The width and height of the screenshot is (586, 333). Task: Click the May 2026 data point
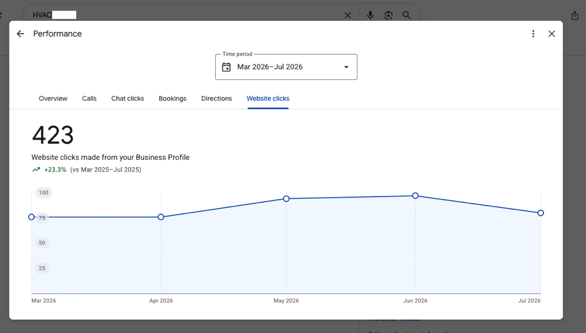point(286,199)
